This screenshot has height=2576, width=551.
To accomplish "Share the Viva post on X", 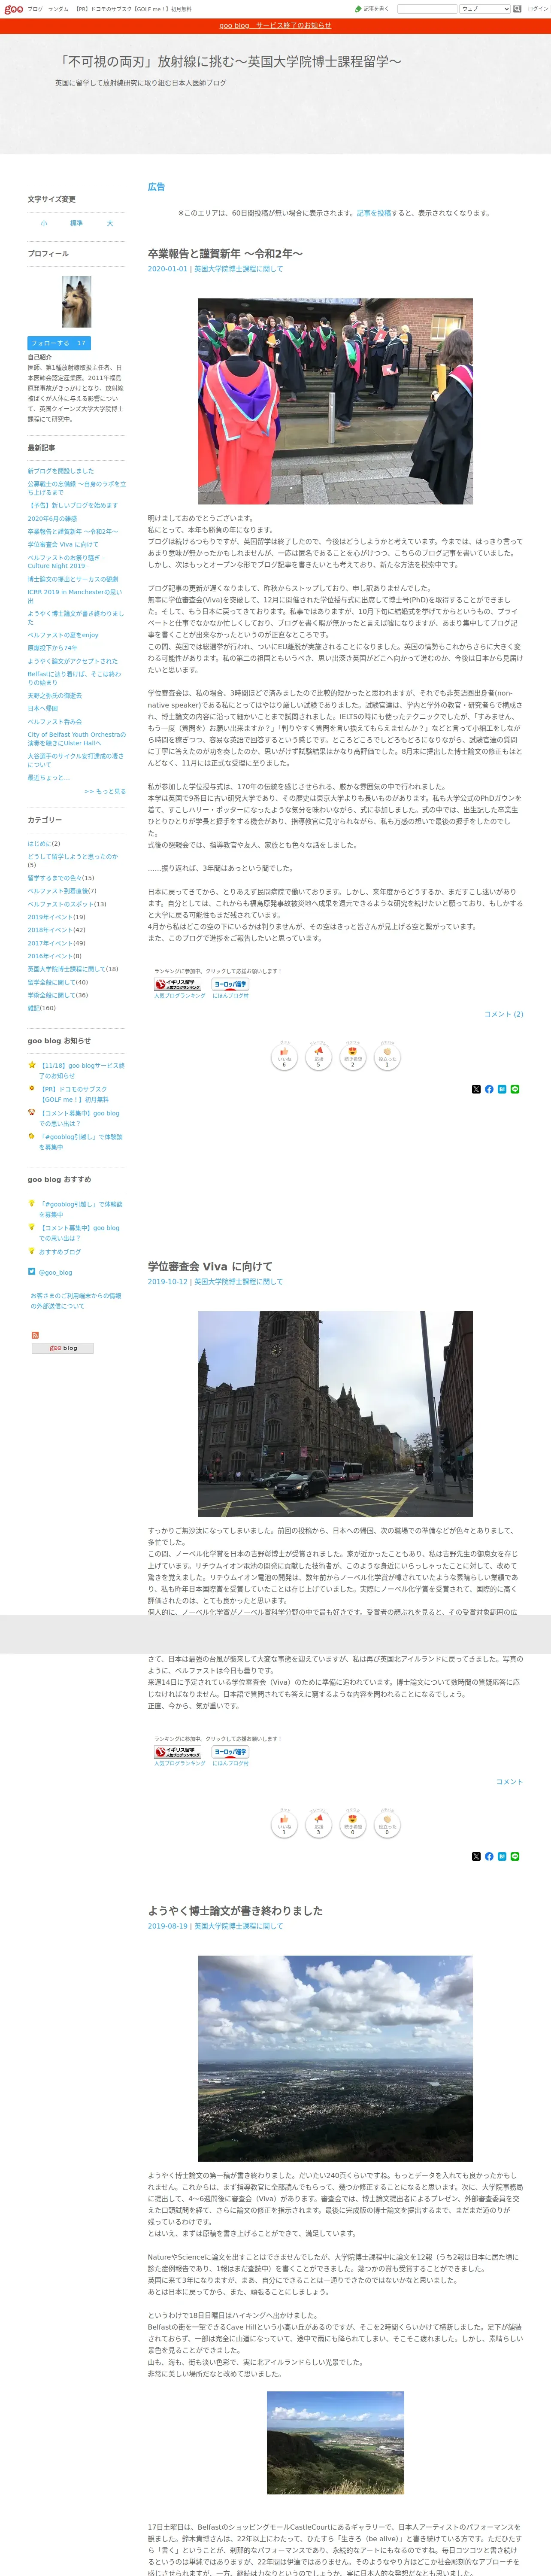I will (476, 1857).
